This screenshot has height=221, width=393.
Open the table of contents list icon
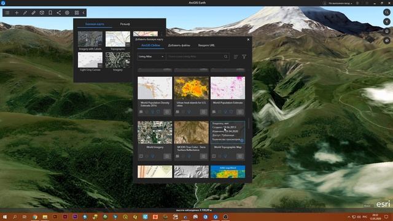pyautogui.click(x=7, y=12)
